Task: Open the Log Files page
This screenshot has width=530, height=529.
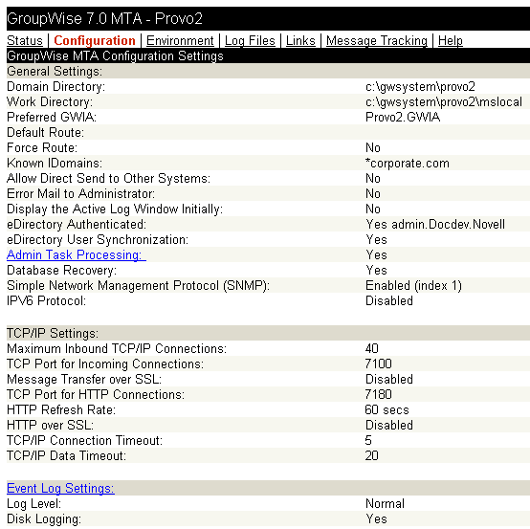Action: click(250, 40)
